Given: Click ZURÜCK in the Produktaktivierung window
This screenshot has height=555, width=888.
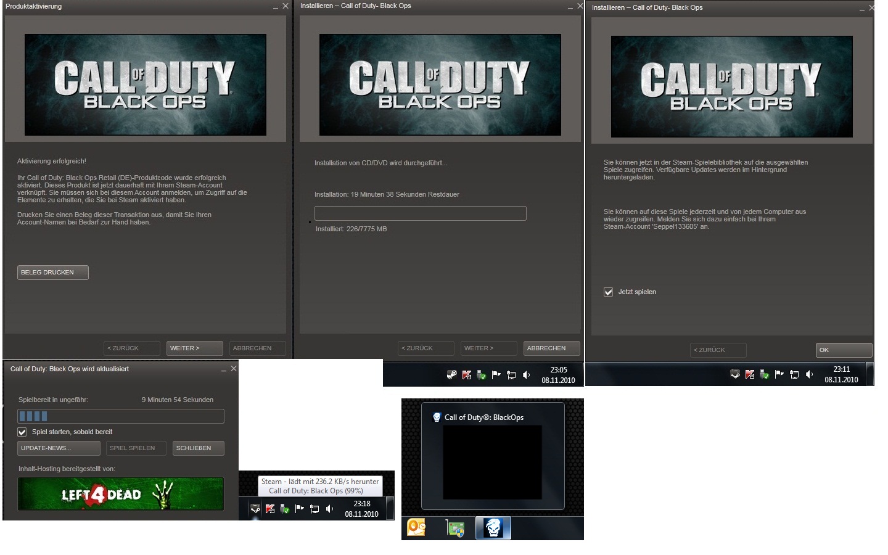Looking at the screenshot, I should click(132, 348).
